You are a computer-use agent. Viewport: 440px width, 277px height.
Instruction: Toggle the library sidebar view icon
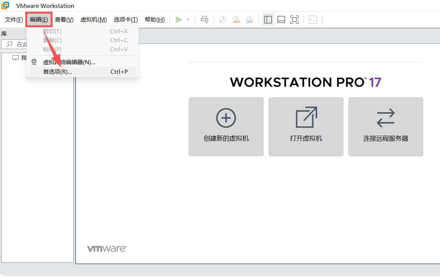[x=268, y=20]
